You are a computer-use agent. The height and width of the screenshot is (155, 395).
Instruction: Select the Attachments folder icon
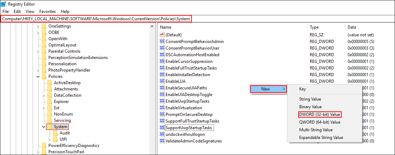(x=49, y=89)
